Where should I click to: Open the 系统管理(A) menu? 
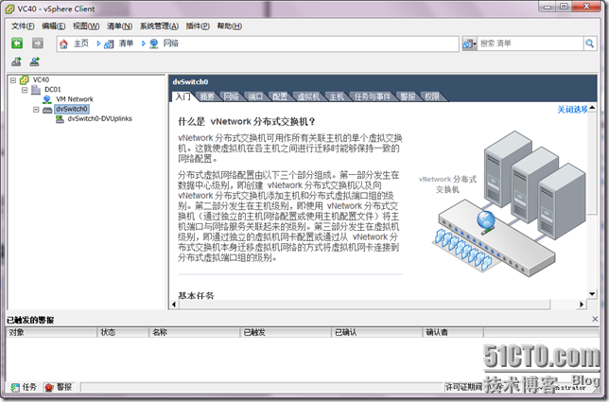coord(159,26)
